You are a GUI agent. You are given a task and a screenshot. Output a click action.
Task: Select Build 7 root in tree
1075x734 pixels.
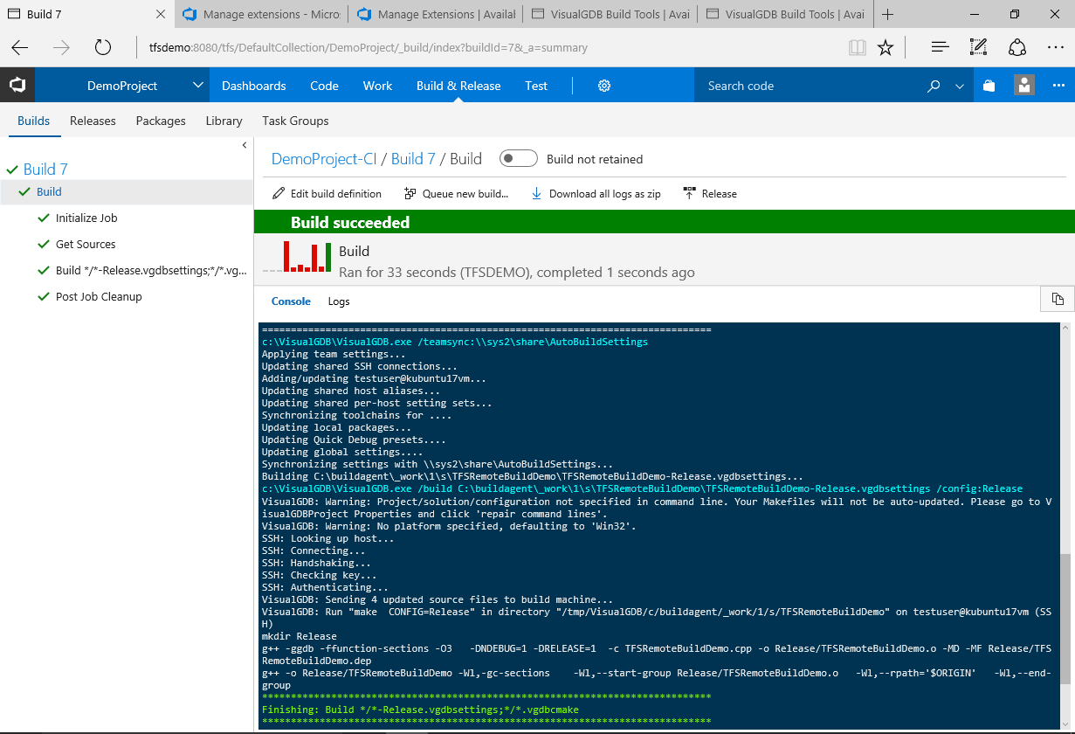[45, 169]
